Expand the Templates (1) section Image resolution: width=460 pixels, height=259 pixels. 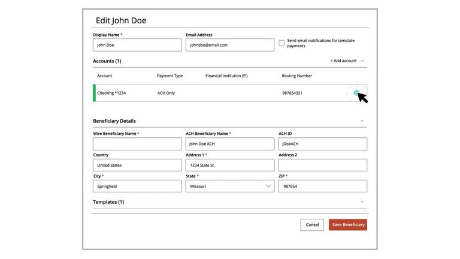(x=362, y=201)
